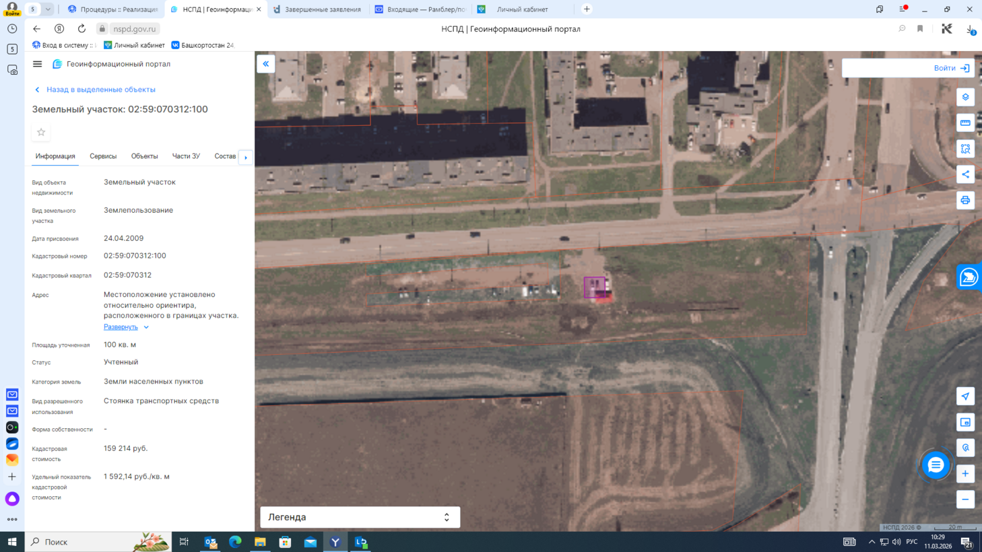Open the Части ЗУ tab
Image resolution: width=982 pixels, height=552 pixels.
pos(186,156)
